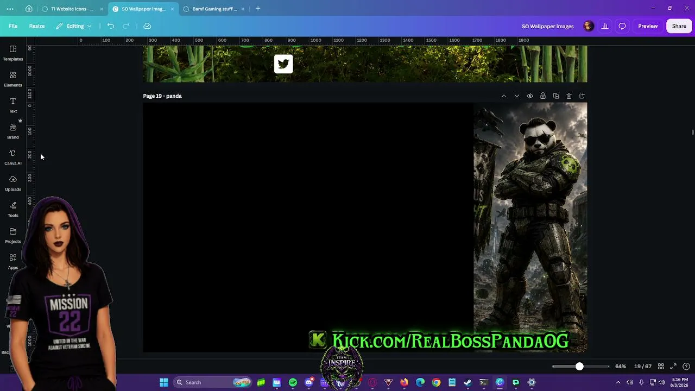Screen dimensions: 695x391
Task: Select the armored panda image on page 19
Action: (x=530, y=228)
